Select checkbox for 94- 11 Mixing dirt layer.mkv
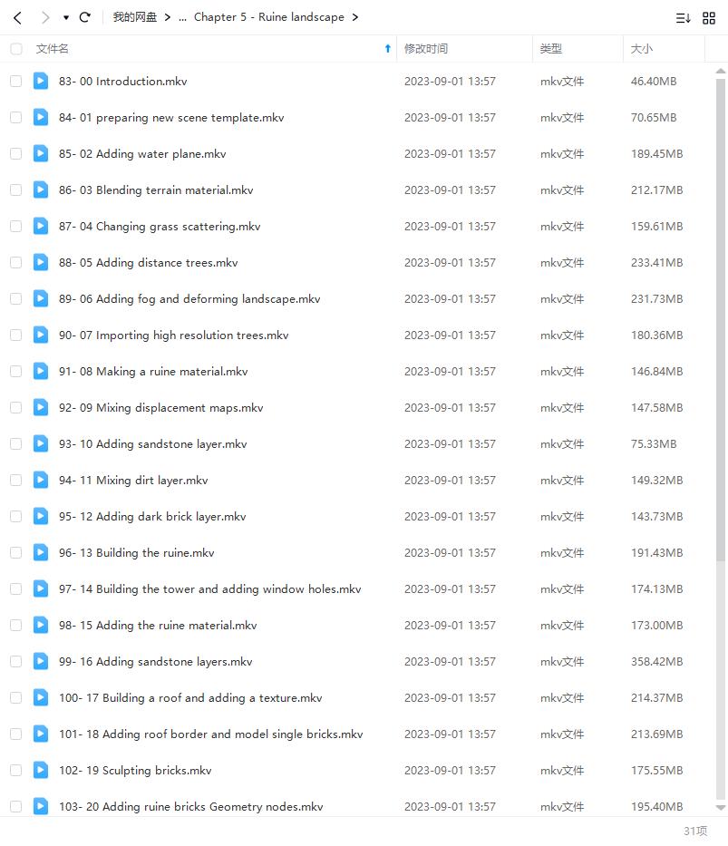 (x=16, y=481)
